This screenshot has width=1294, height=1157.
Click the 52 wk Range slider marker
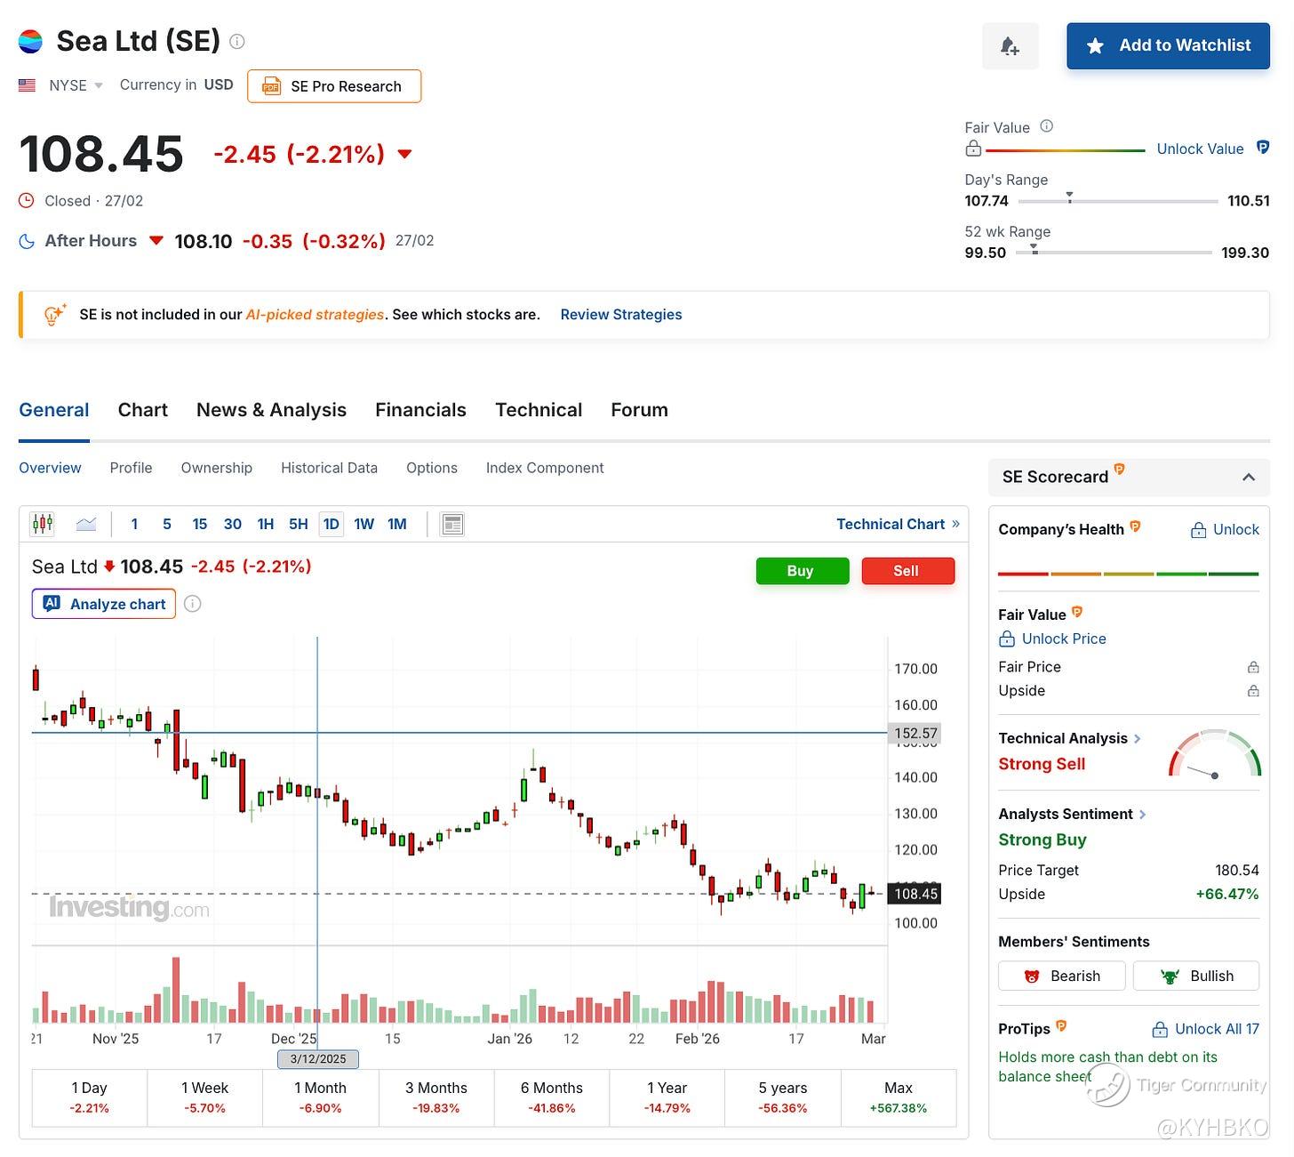(x=1034, y=248)
